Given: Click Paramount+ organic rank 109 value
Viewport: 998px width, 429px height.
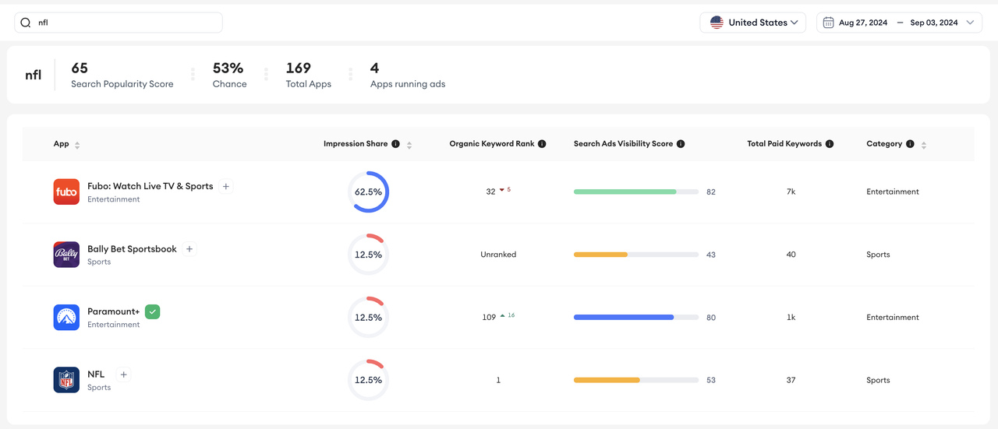Looking at the screenshot, I should pyautogui.click(x=489, y=318).
